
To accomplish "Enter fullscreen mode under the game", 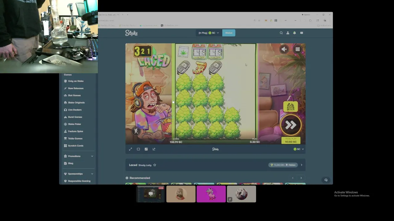I will 131,149.
